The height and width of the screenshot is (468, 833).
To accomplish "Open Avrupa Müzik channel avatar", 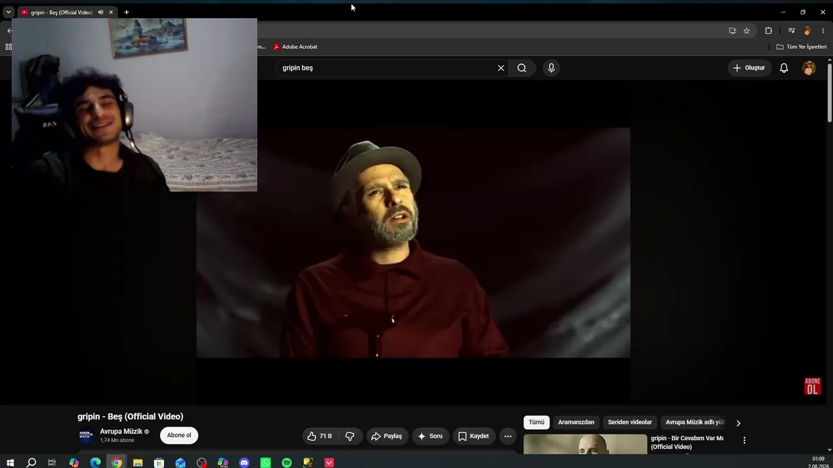I will click(86, 435).
